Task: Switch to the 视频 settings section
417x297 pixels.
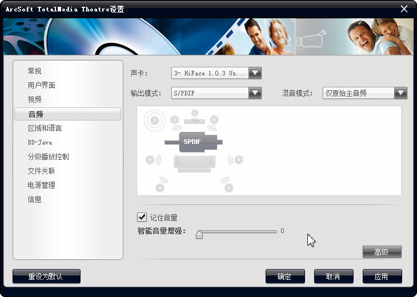Action: [x=35, y=99]
